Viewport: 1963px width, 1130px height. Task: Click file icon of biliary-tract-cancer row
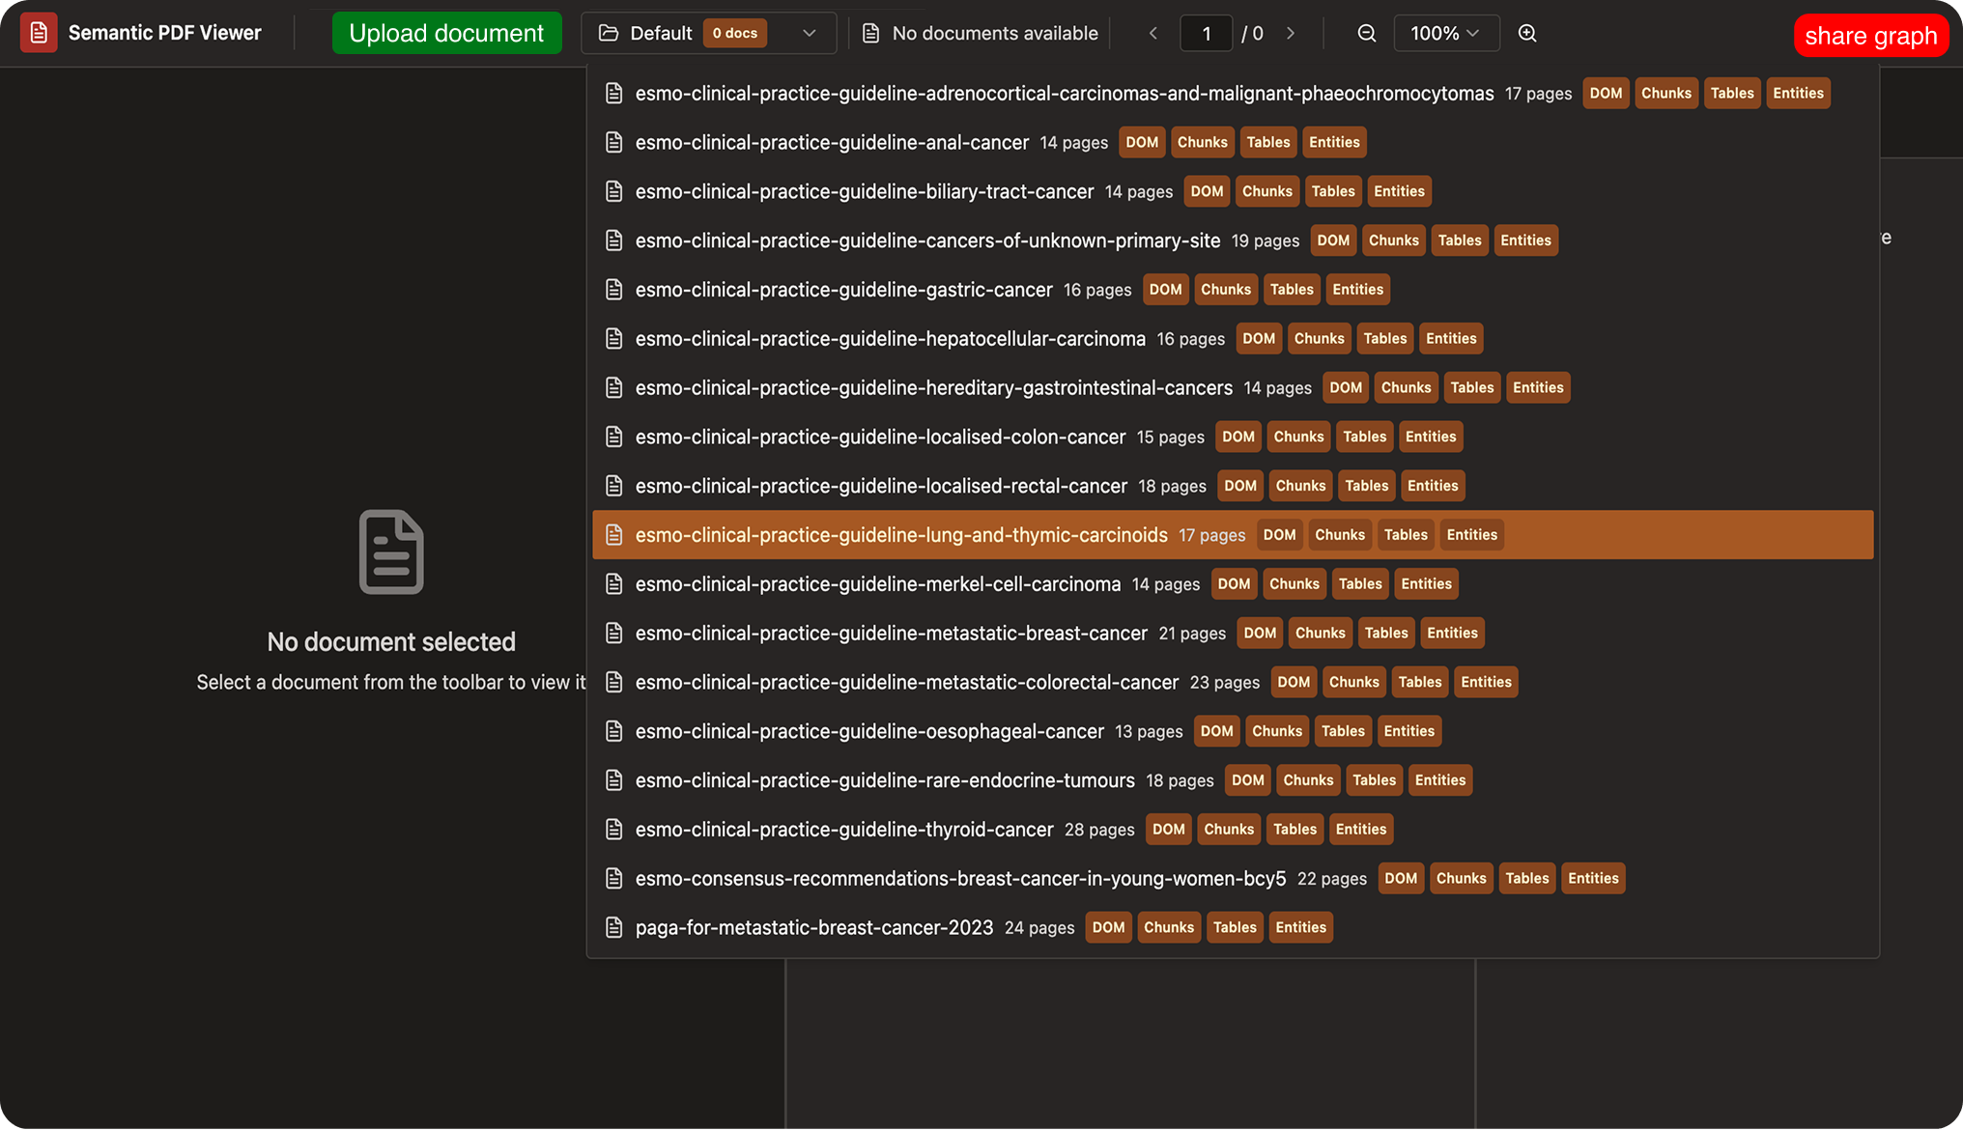click(x=613, y=191)
